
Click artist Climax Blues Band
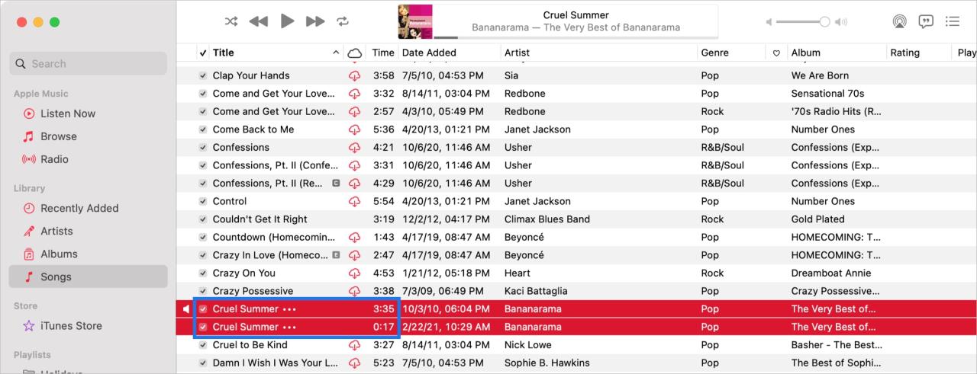pyautogui.click(x=547, y=219)
